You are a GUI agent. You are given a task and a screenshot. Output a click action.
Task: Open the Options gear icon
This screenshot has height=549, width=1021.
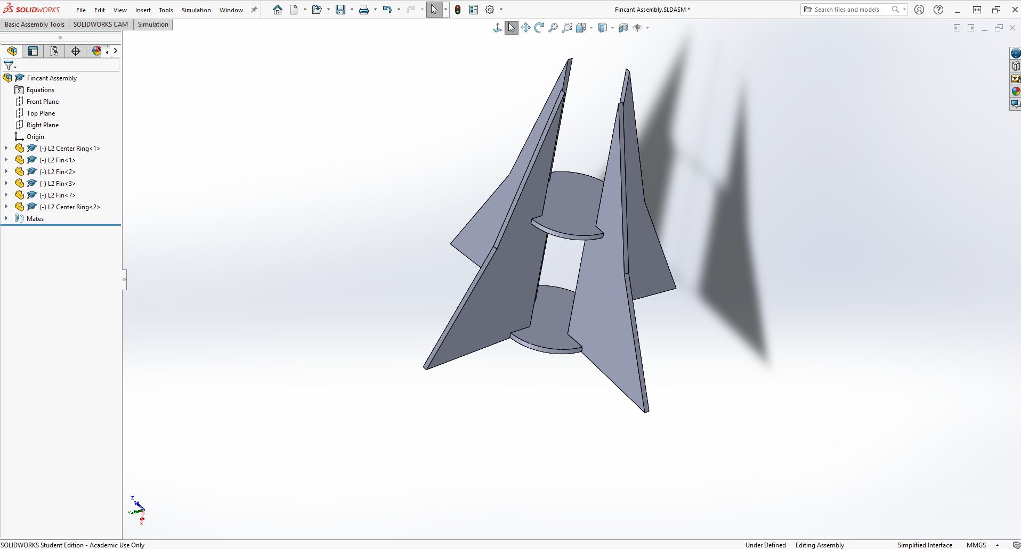(x=490, y=10)
